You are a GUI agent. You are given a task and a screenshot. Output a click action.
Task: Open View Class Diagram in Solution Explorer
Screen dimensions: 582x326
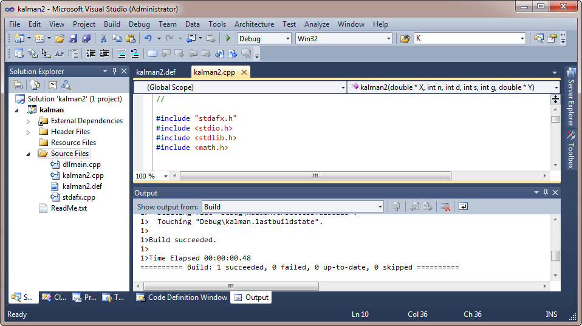click(66, 86)
